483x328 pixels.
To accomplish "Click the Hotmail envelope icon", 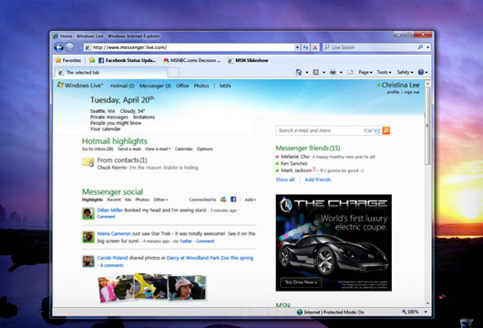I will coord(88,162).
